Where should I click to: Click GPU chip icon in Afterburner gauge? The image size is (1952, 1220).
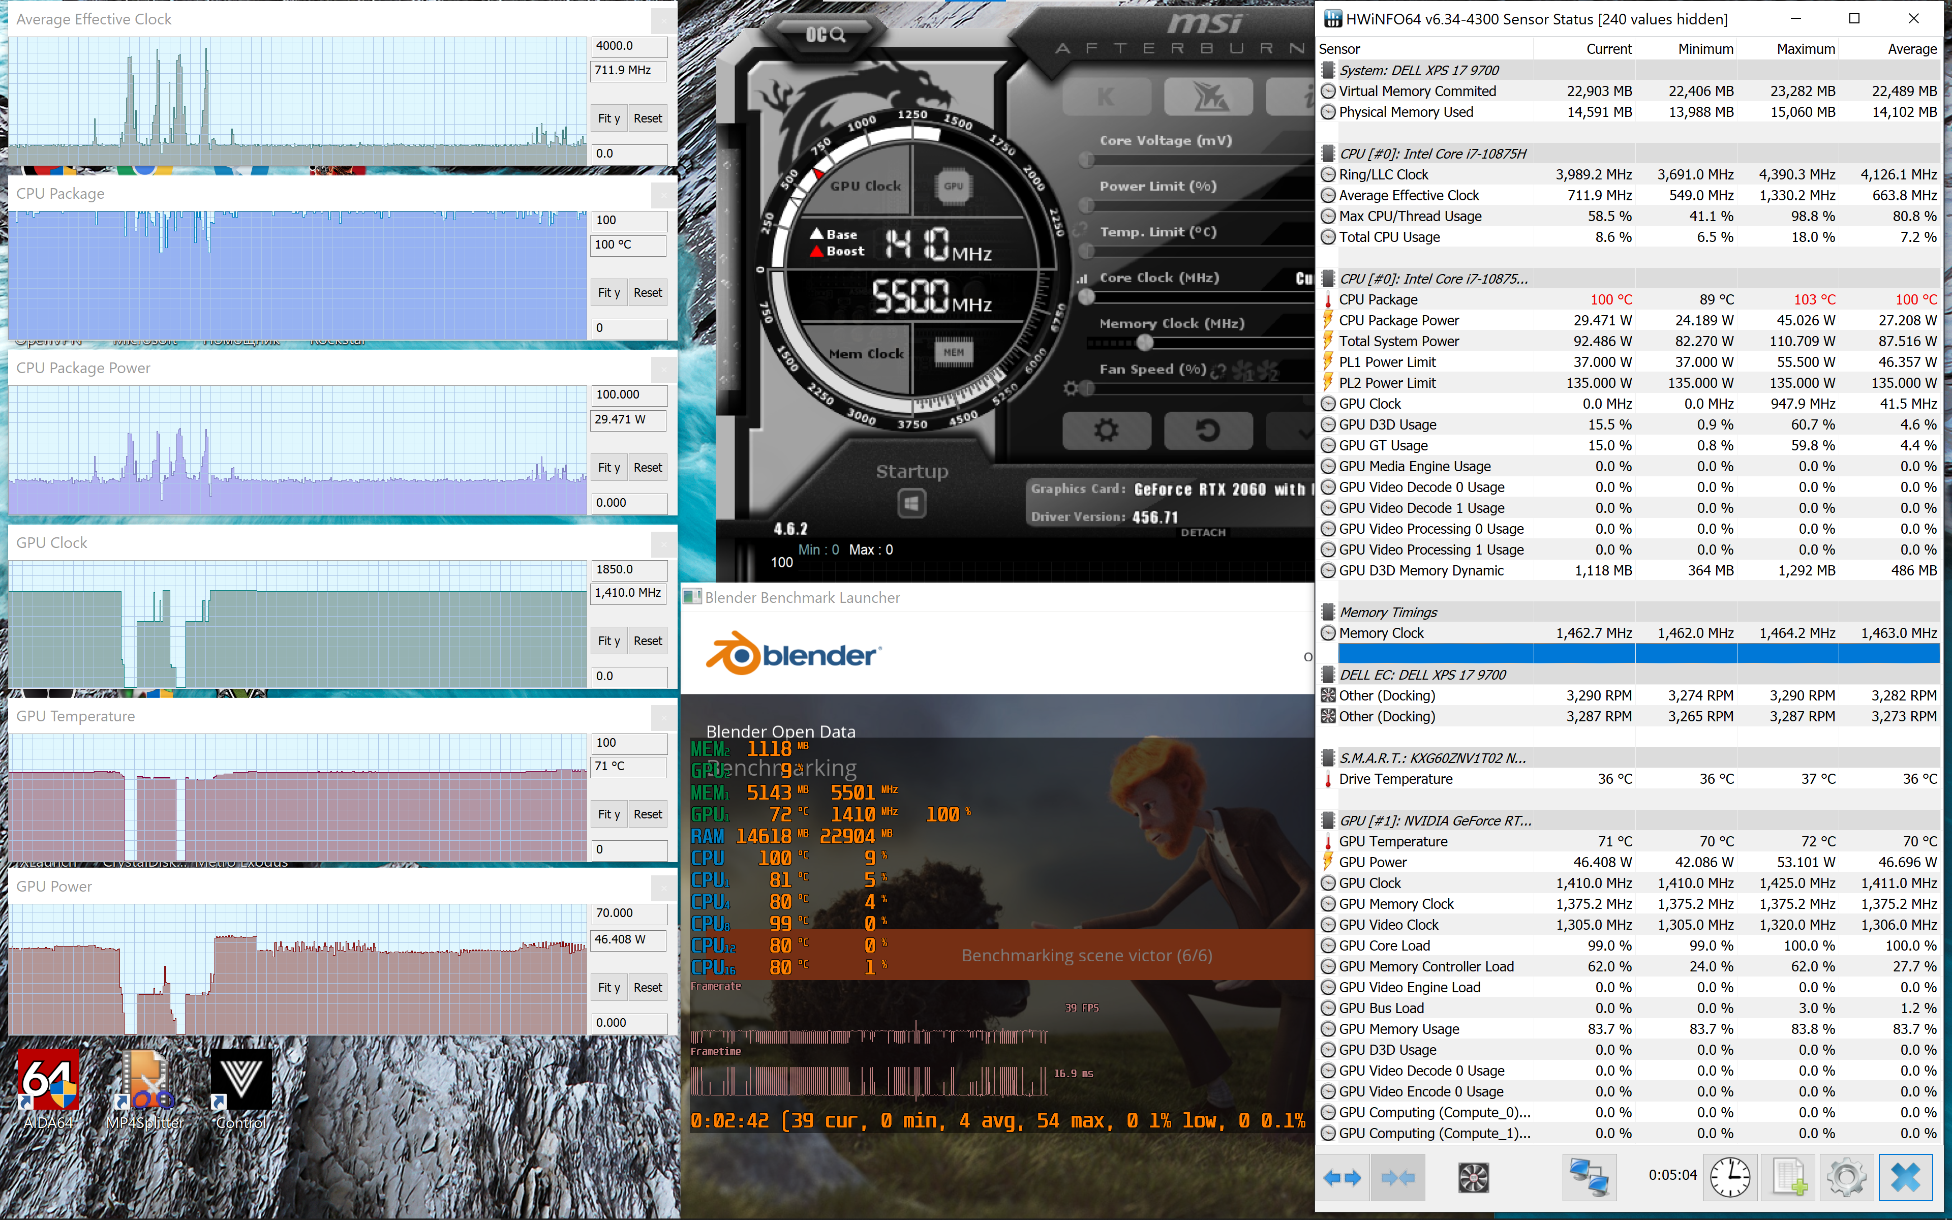tap(954, 186)
